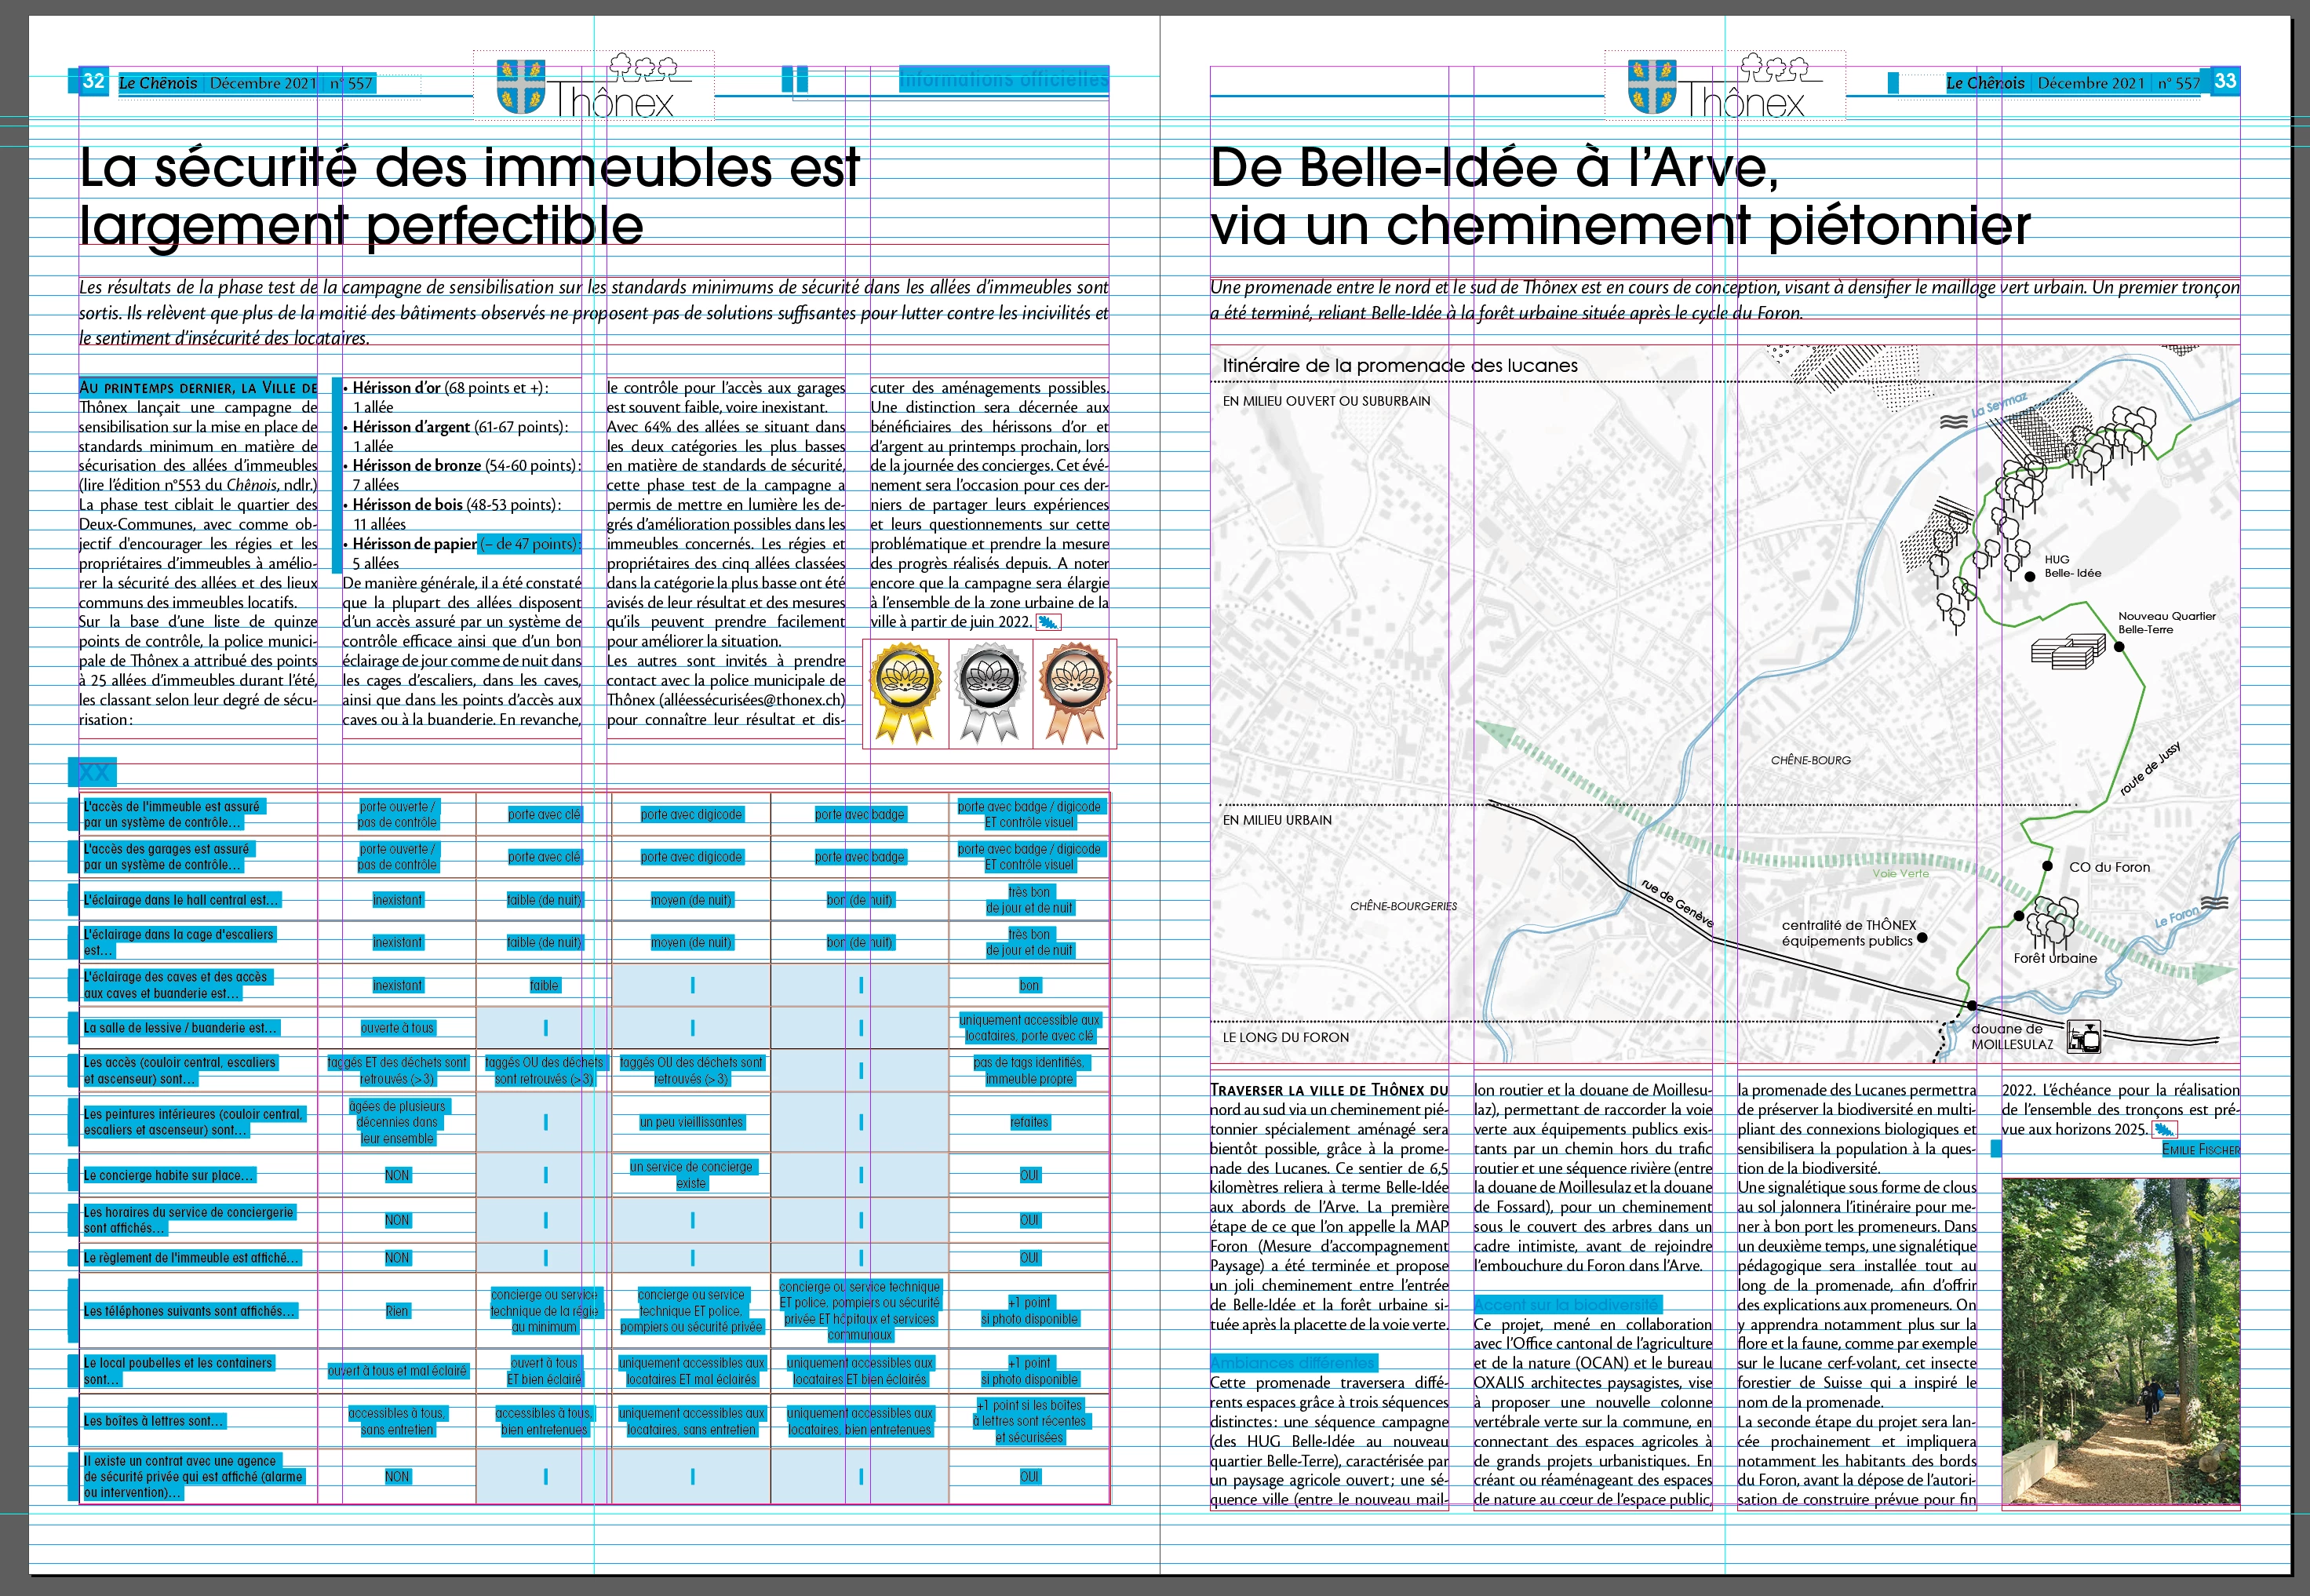Select the 'Ambiances différentes' subheading
The image size is (2310, 1596).
click(1292, 1363)
